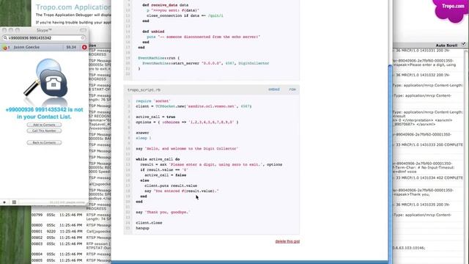
Task: Click the call timer in Jason Goecke row
Action: tap(71, 47)
